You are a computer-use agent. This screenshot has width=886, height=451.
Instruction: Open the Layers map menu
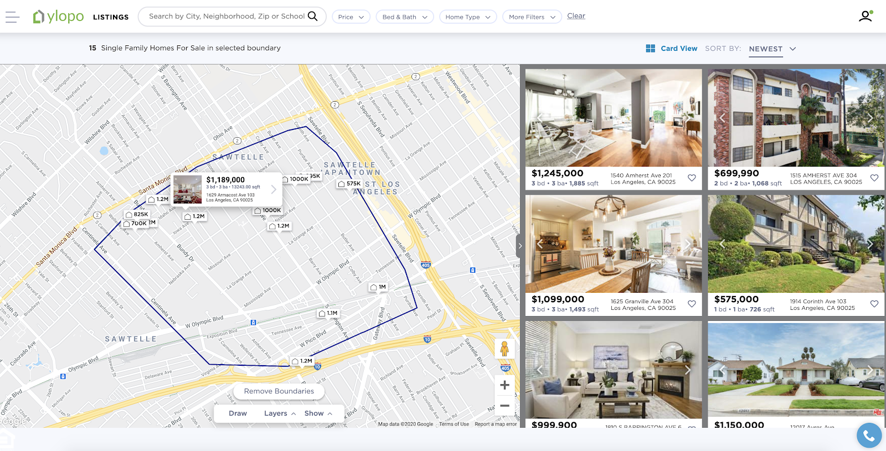pyautogui.click(x=280, y=413)
